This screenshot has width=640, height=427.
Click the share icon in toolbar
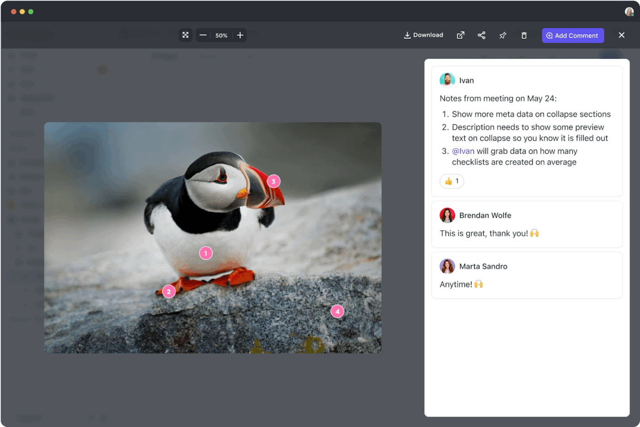pyautogui.click(x=481, y=35)
